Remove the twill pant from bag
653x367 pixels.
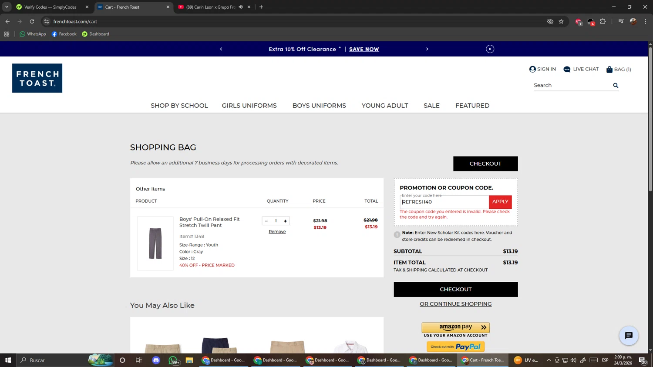tap(277, 232)
